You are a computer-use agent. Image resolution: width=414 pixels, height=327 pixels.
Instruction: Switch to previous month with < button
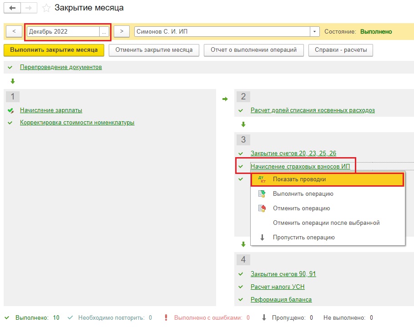click(x=14, y=31)
